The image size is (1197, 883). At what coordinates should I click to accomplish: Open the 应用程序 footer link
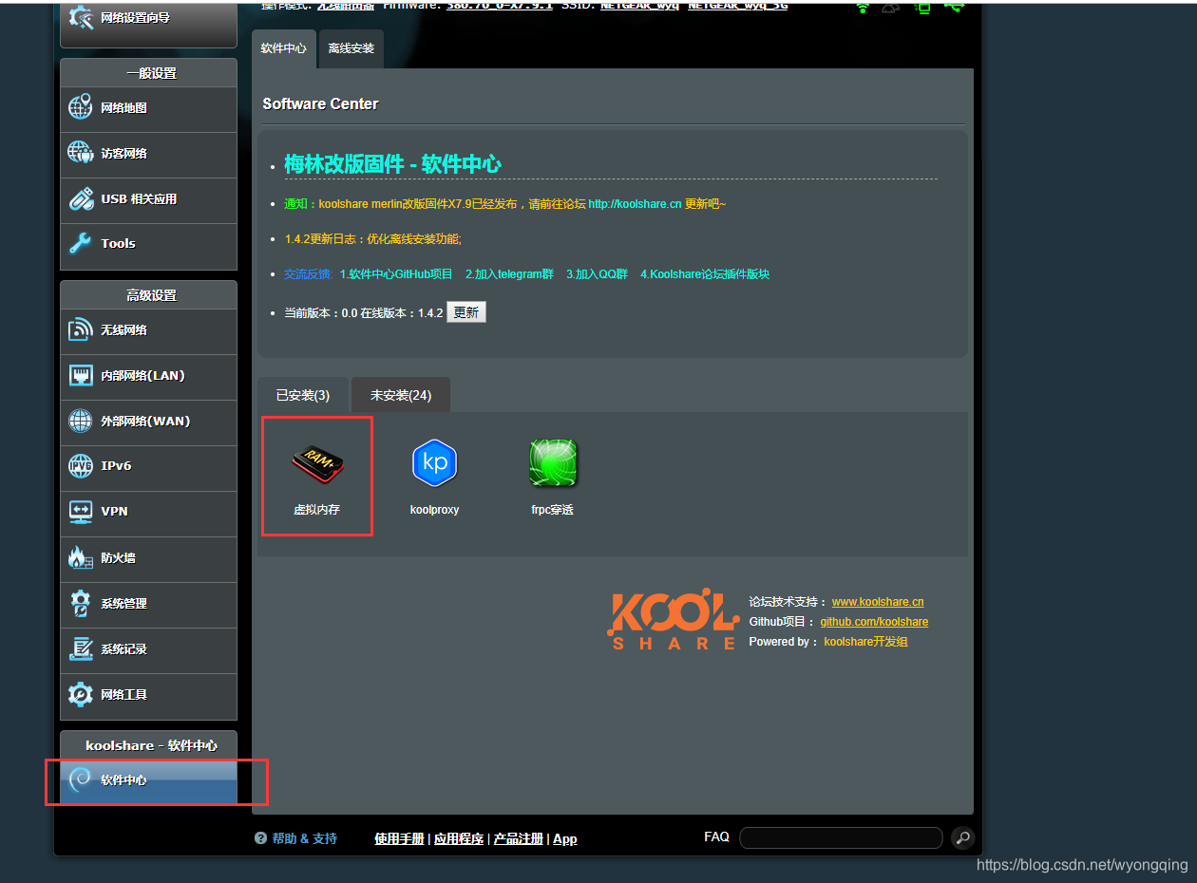[x=459, y=839]
